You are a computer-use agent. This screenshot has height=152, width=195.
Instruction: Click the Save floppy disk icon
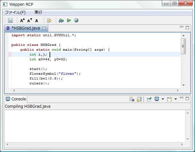pyautogui.click(x=10, y=20)
